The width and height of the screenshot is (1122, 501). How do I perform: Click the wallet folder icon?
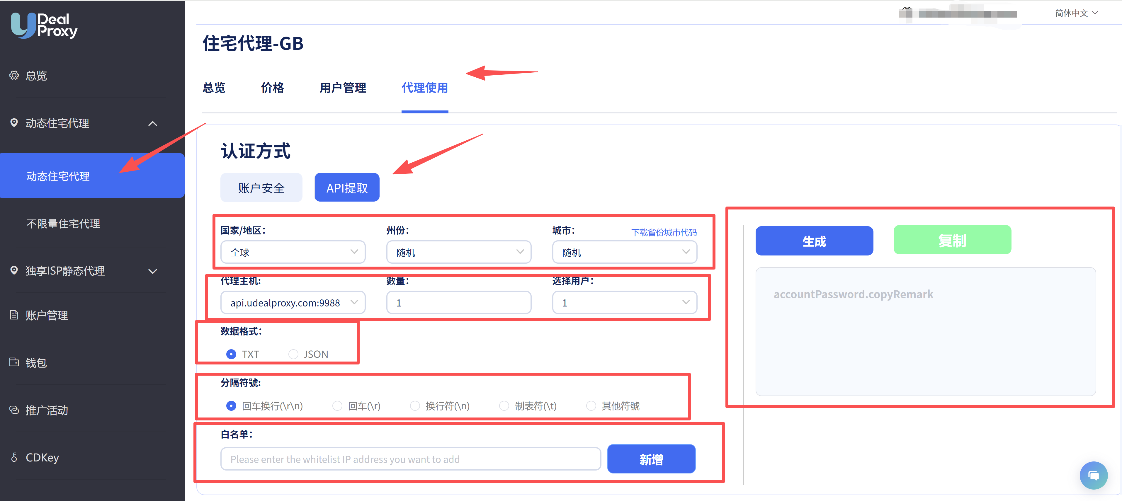14,362
